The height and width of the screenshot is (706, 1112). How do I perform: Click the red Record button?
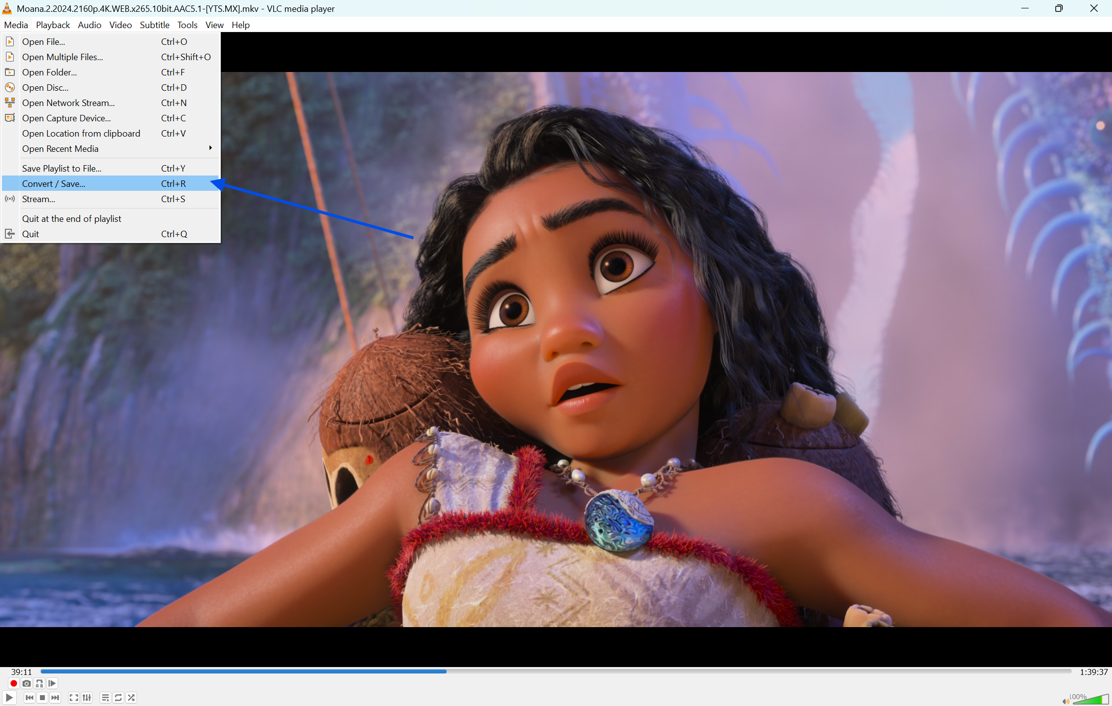[x=14, y=683]
